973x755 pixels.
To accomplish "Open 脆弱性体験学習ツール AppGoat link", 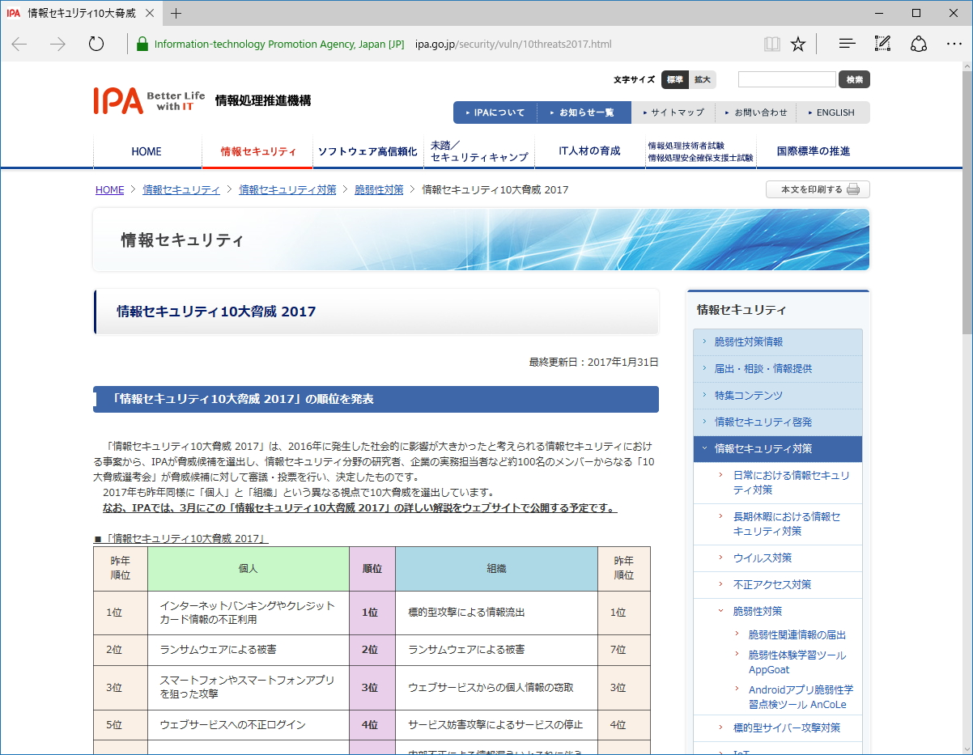I will 797,663.
